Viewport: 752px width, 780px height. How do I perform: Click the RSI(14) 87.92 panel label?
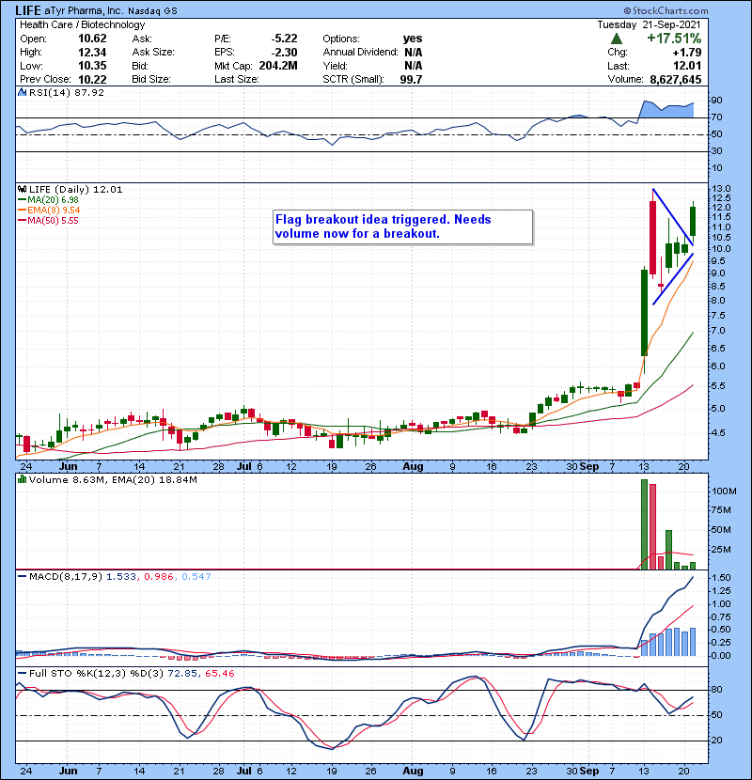66,92
